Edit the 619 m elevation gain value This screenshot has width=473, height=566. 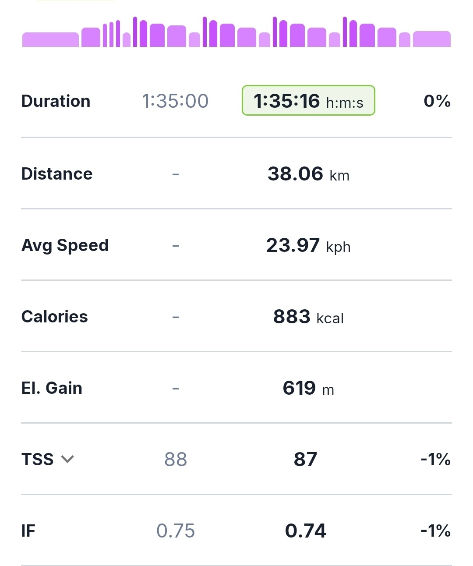pos(308,388)
